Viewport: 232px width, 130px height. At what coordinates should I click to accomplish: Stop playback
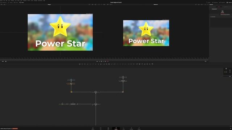[101, 61]
